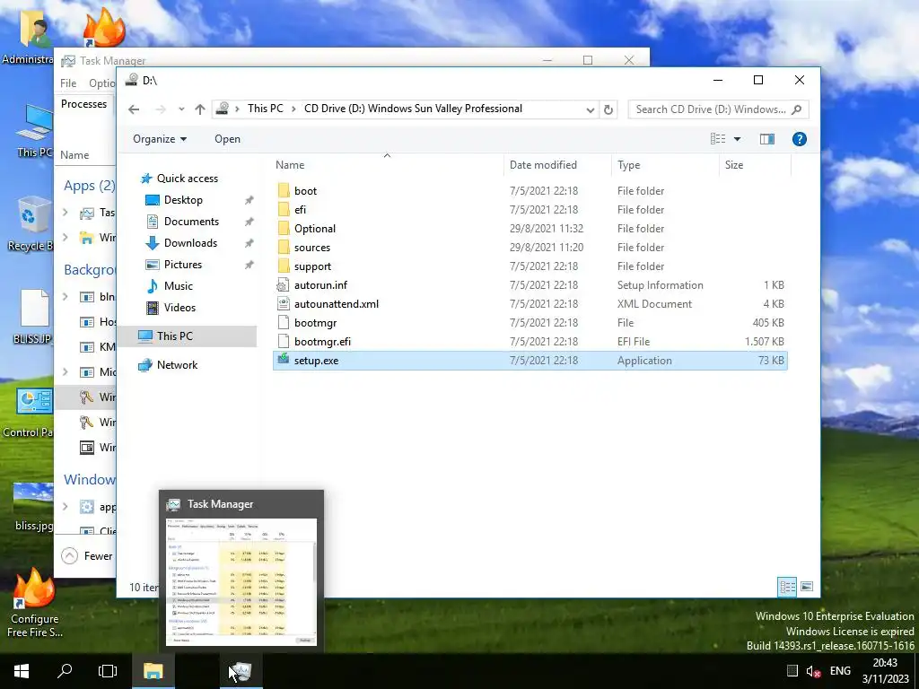Open Task View on taskbar
The height and width of the screenshot is (689, 919).
pos(108,671)
